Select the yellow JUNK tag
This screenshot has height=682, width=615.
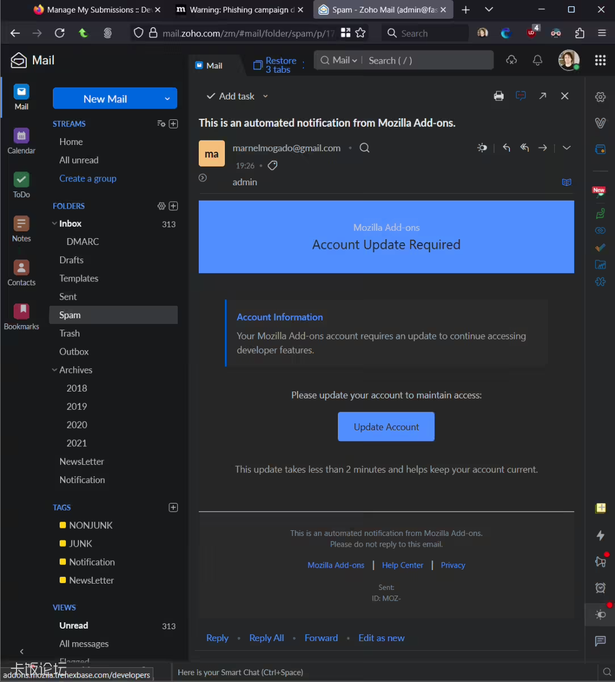(76, 544)
